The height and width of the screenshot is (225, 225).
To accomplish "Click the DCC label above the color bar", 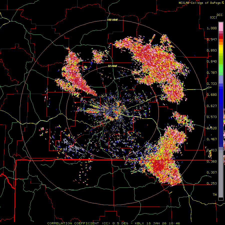I will point(220,15).
